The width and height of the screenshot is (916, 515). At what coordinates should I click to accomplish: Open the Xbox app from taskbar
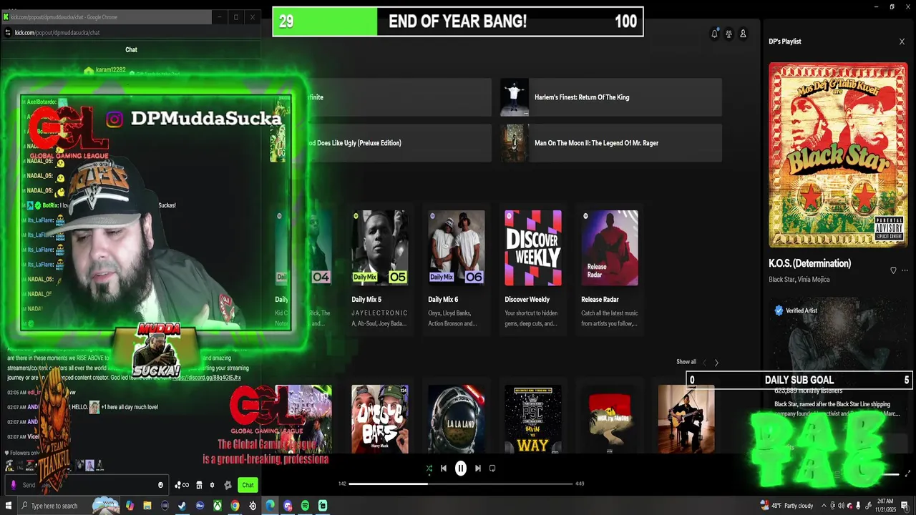click(x=218, y=506)
